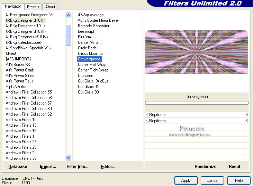Click the Import... button

pos(48,167)
